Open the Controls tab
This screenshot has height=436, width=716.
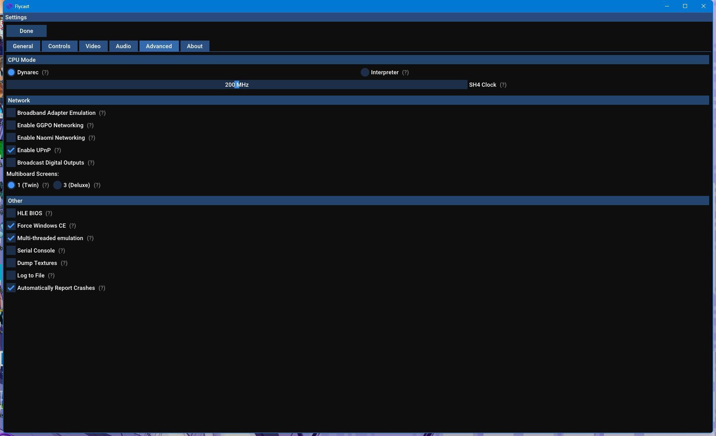click(59, 47)
